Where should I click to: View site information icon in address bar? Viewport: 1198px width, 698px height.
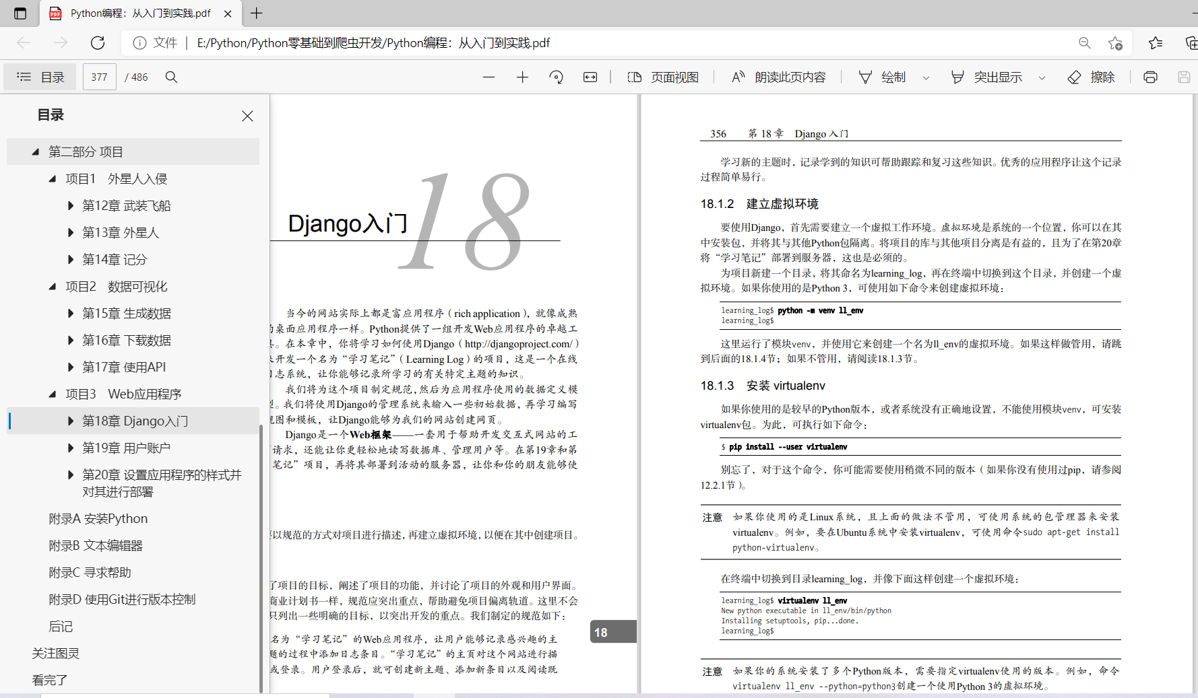139,43
